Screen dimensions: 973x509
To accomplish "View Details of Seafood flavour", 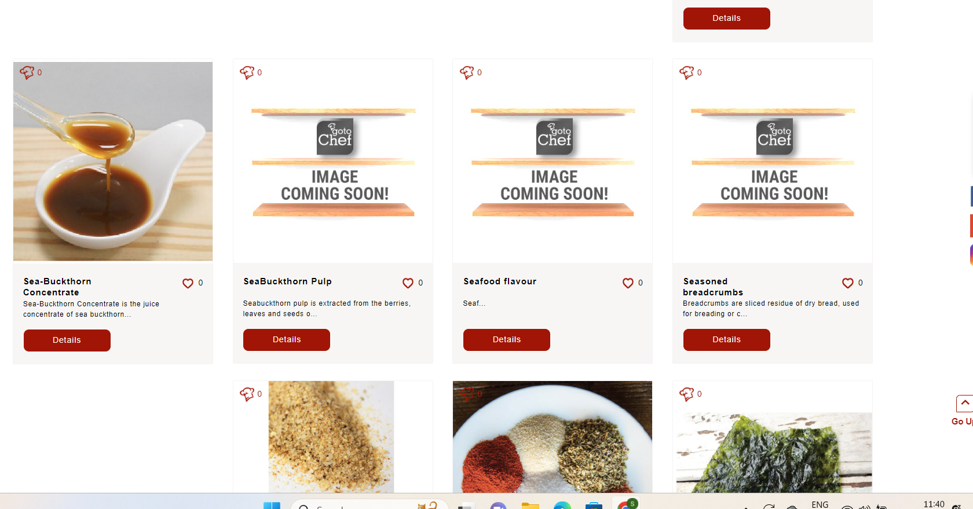I will [507, 340].
